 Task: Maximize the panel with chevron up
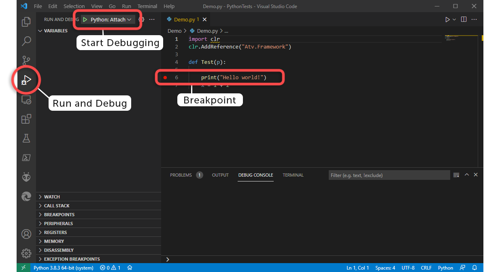click(x=467, y=175)
